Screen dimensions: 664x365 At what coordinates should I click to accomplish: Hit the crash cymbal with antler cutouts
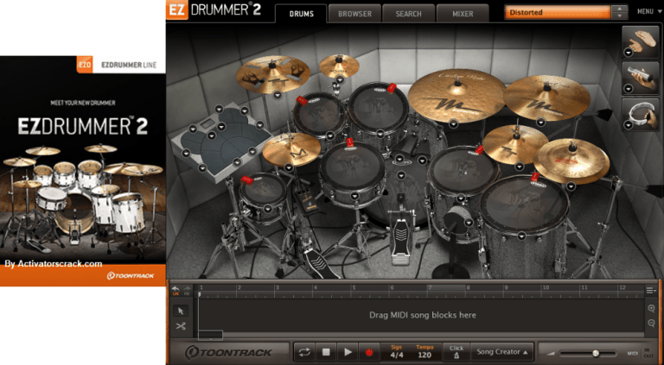[x=272, y=74]
